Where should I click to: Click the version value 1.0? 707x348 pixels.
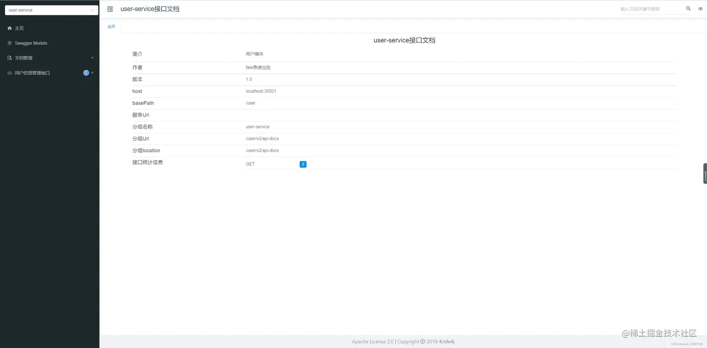tap(249, 79)
